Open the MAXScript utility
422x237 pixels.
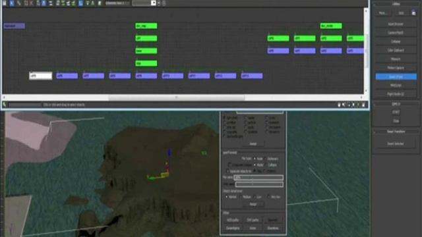click(396, 85)
